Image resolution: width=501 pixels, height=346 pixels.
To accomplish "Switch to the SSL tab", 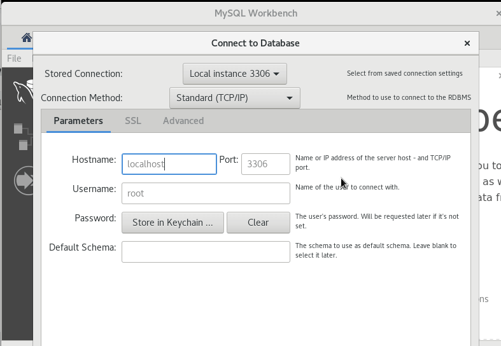I will [133, 121].
